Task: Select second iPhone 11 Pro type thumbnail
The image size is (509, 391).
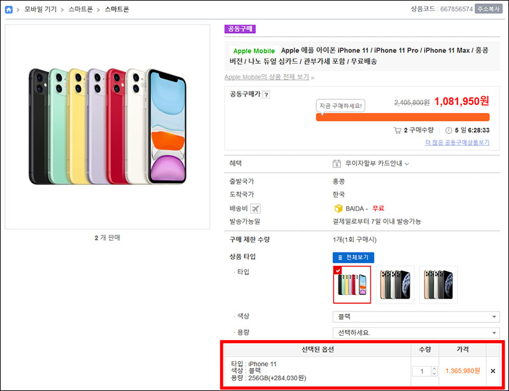Action: (x=395, y=285)
